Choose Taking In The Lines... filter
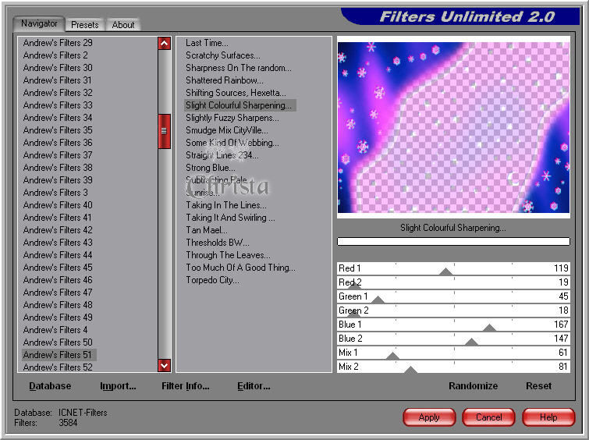 click(226, 205)
